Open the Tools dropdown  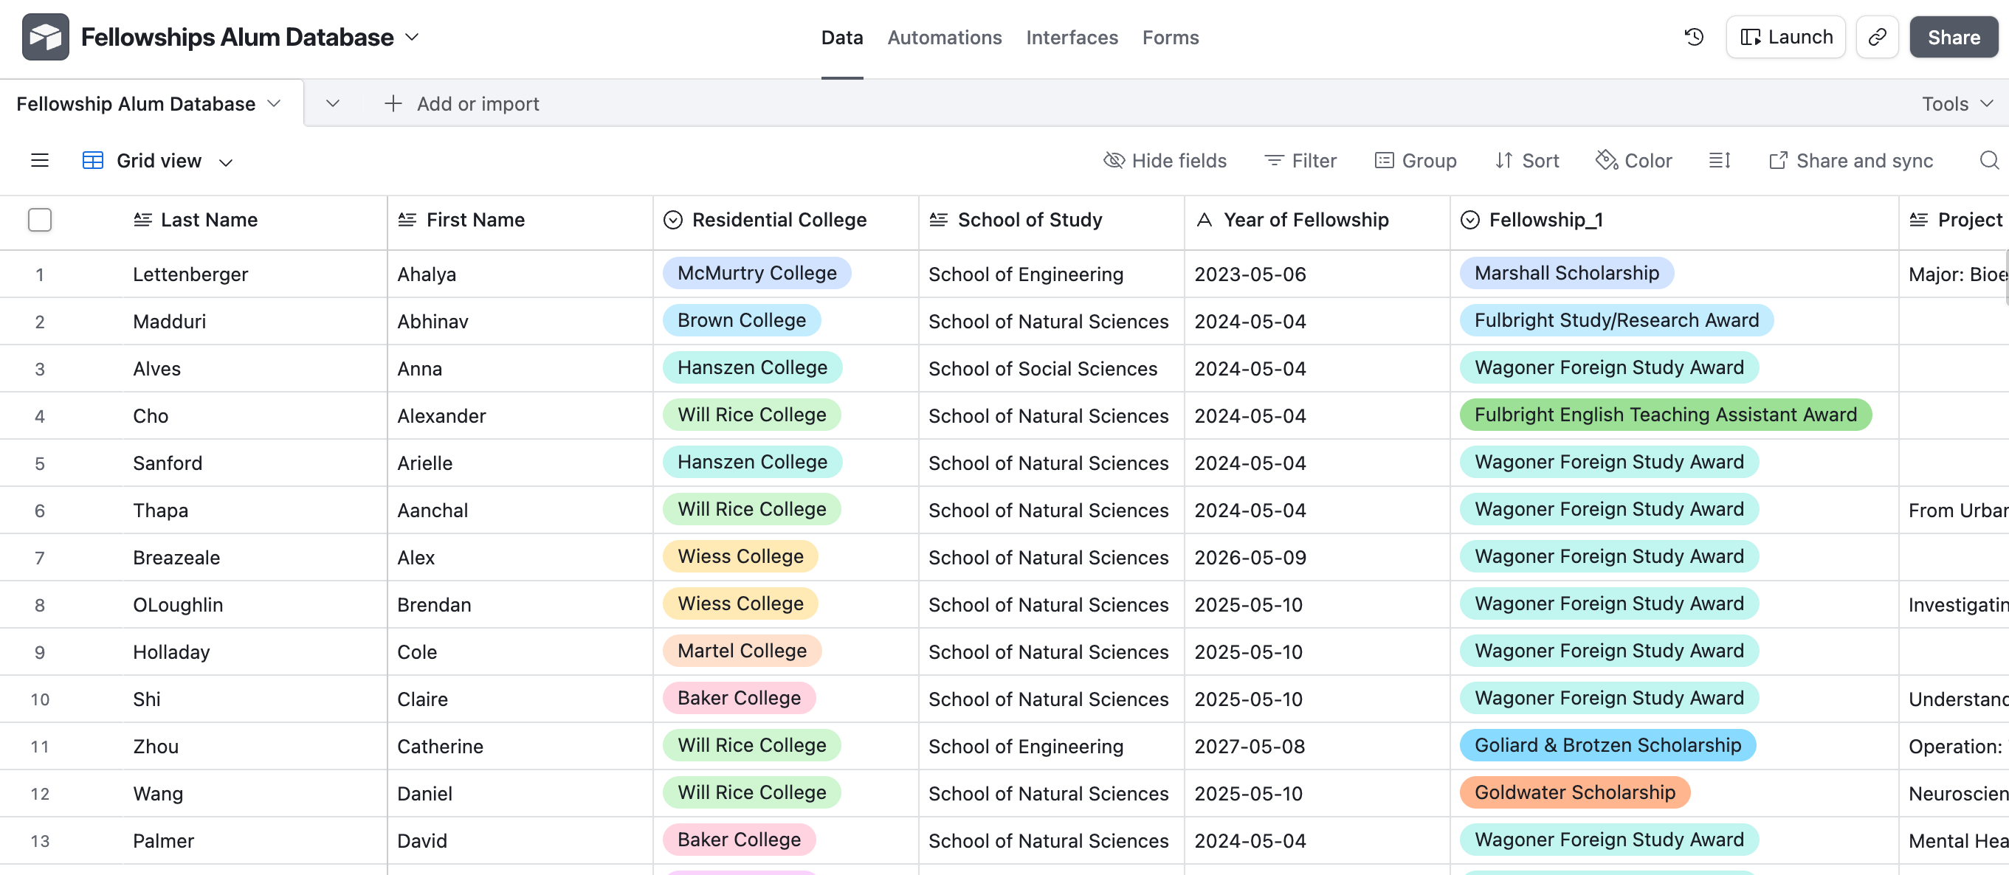1957,103
